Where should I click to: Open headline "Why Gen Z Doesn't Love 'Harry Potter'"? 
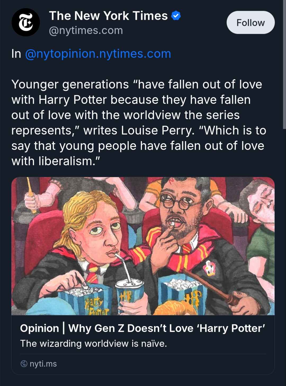[x=167, y=328]
